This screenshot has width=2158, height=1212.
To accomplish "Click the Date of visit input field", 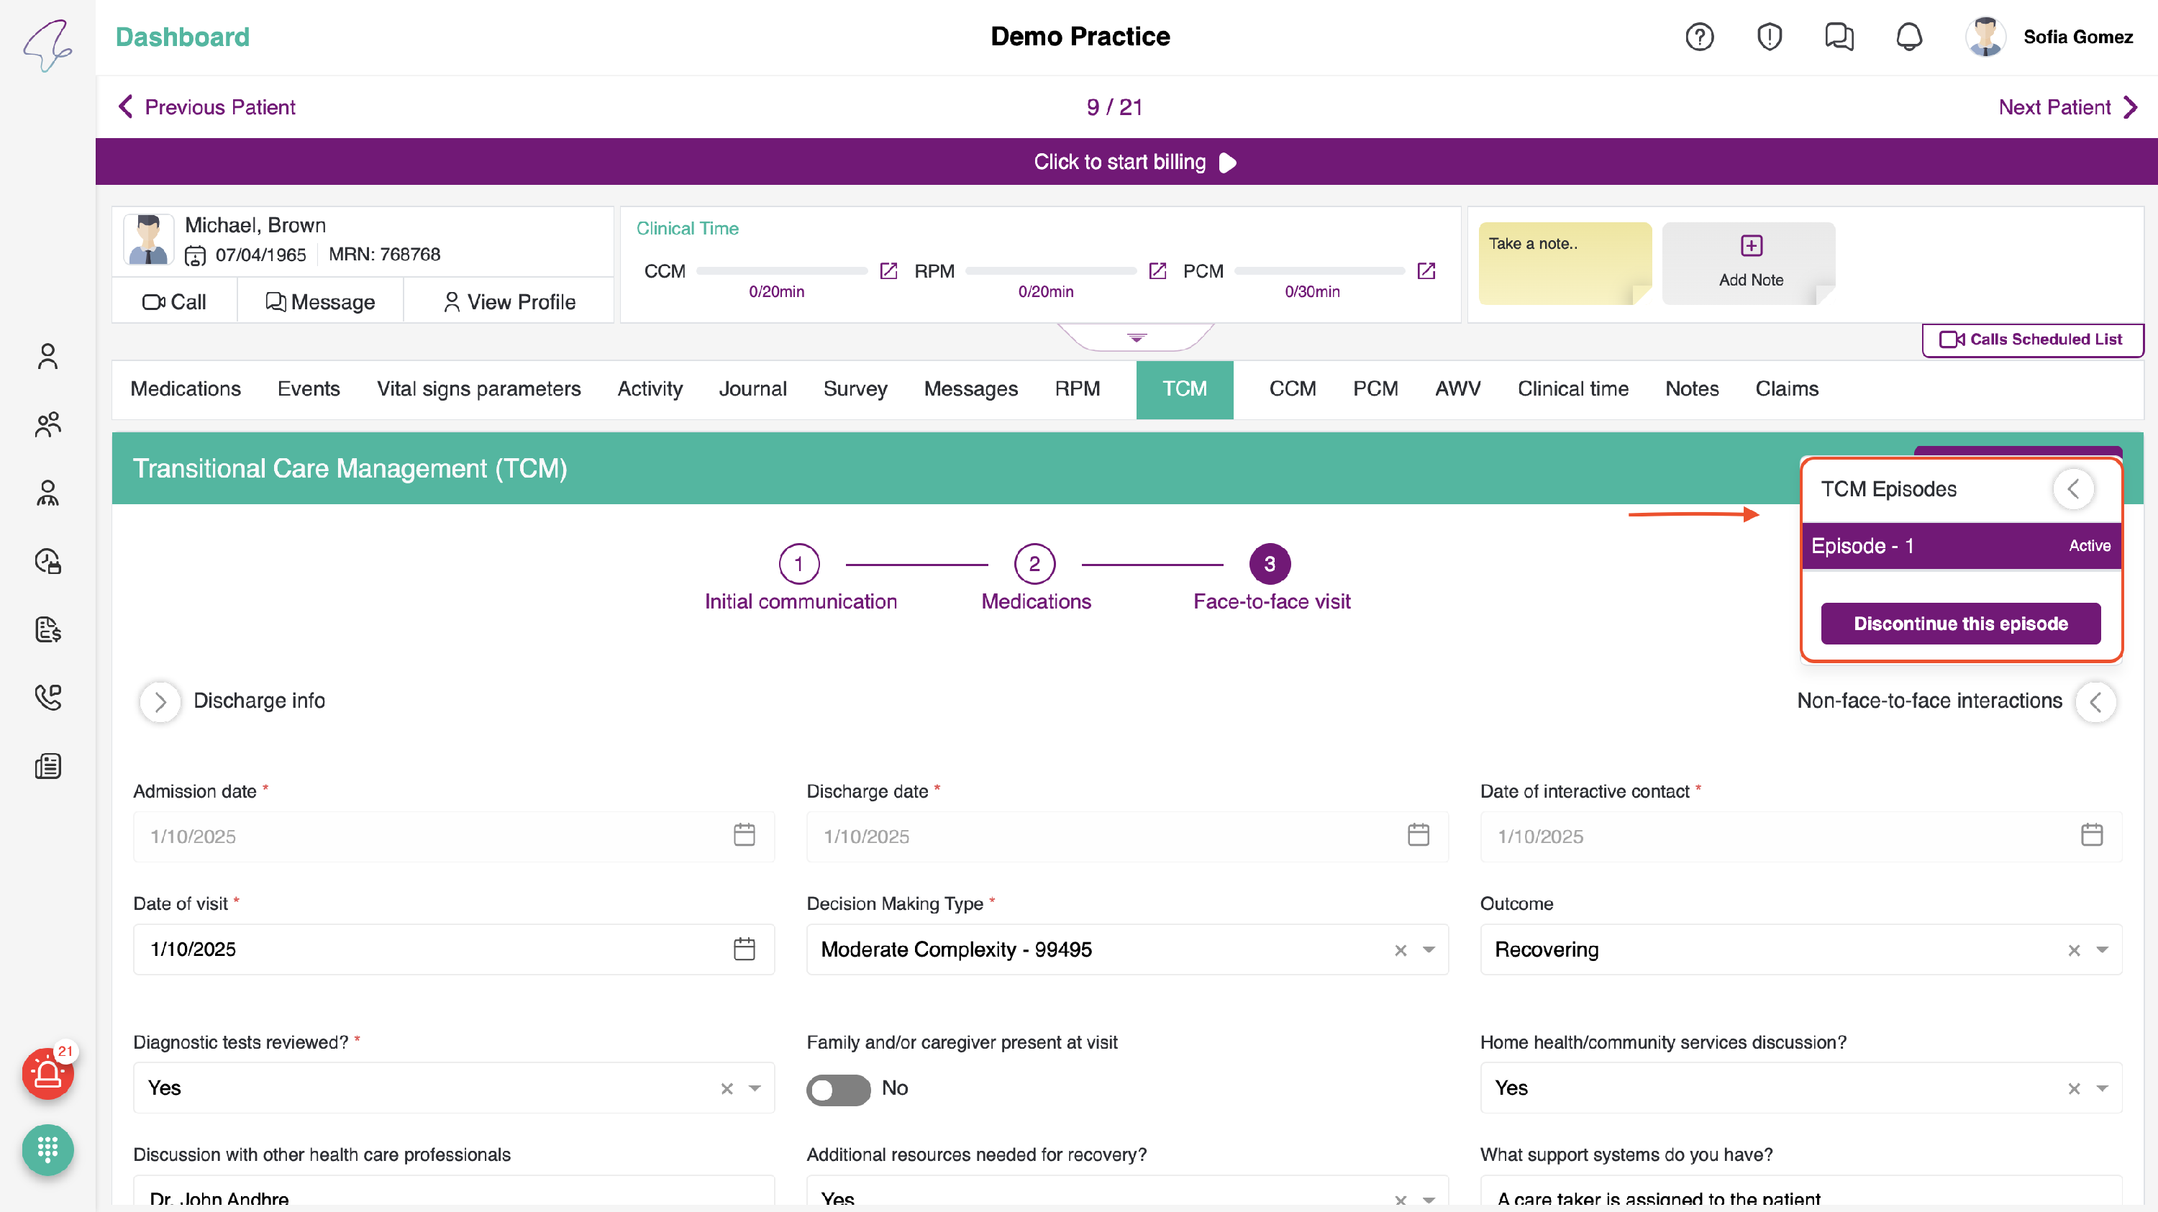I will click(x=436, y=949).
